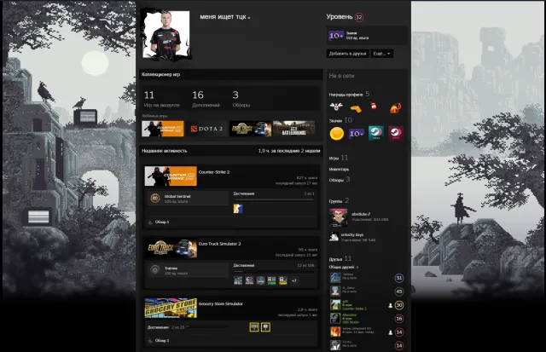Image resolution: width=546 pixels, height=352 pixels.
Task: Open friend playing OBS Studio
Action: [367, 318]
